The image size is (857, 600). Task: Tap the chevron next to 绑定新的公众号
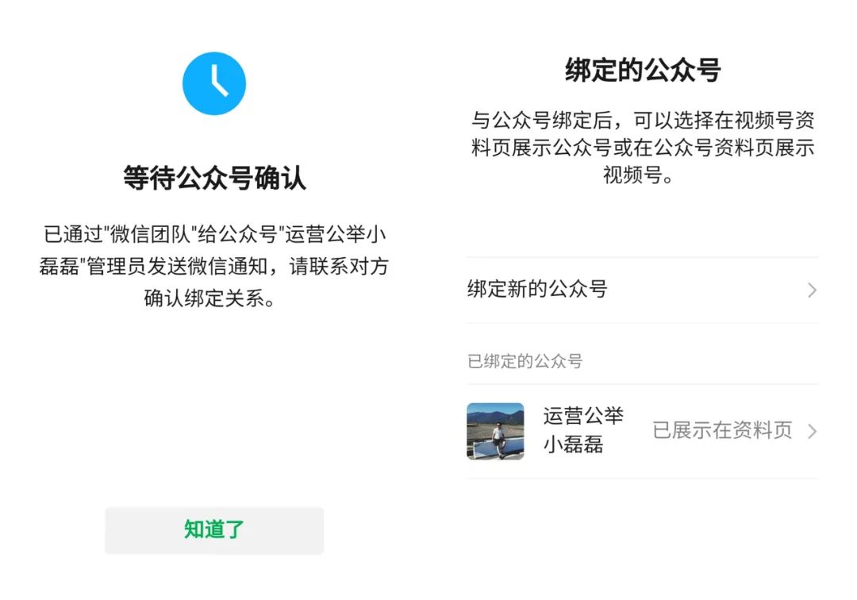pos(812,290)
